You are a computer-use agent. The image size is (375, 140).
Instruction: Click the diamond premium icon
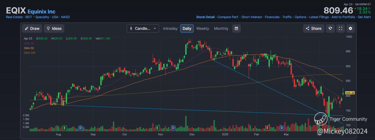coord(330,28)
